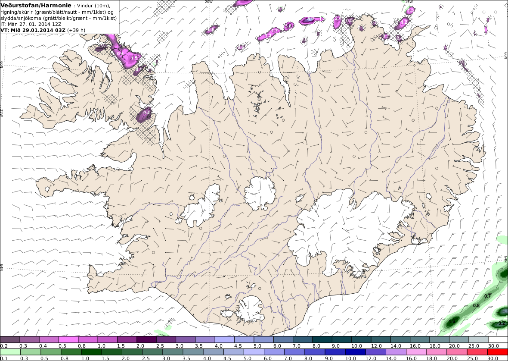This screenshot has width=508, height=361.
Task: Select the 25.0–30.0 red-pink rain legend swatch
Action: [477, 352]
